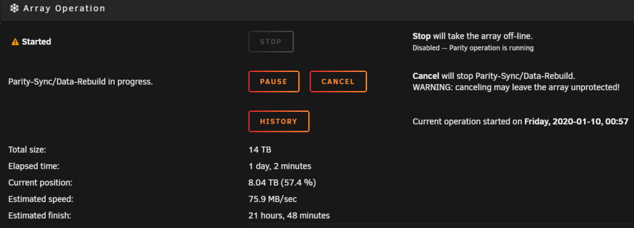Image resolution: width=634 pixels, height=228 pixels.
Task: Select the Total size value 14 TB
Action: tap(260, 150)
